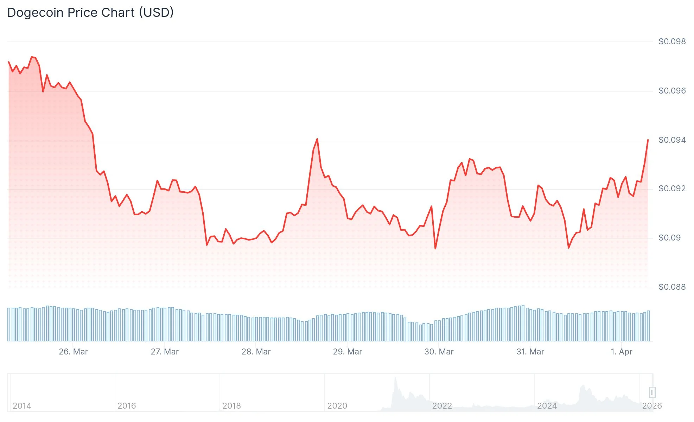Image resolution: width=694 pixels, height=422 pixels.
Task: Click the $0.088 price axis label
Action: pos(672,287)
